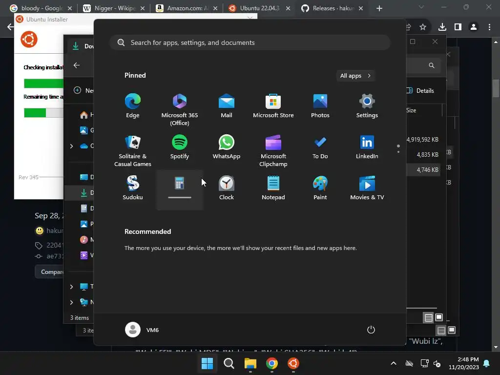The image size is (500, 375).
Task: Open the power options button
Action: (371, 330)
